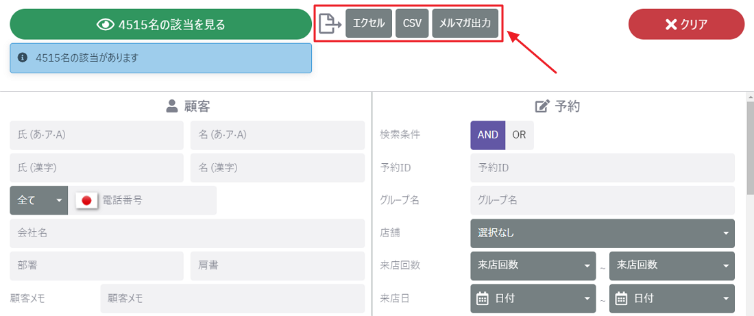This screenshot has height=316, width=754.
Task: Click the 会社名 text field
Action: pyautogui.click(x=187, y=233)
